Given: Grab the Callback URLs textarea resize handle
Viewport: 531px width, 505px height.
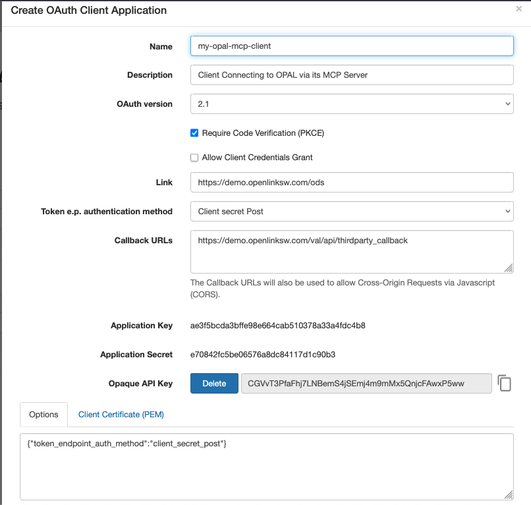Looking at the screenshot, I should (x=509, y=268).
